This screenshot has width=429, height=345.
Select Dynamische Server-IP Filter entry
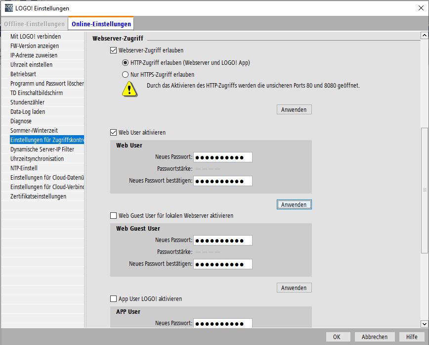[42, 149]
